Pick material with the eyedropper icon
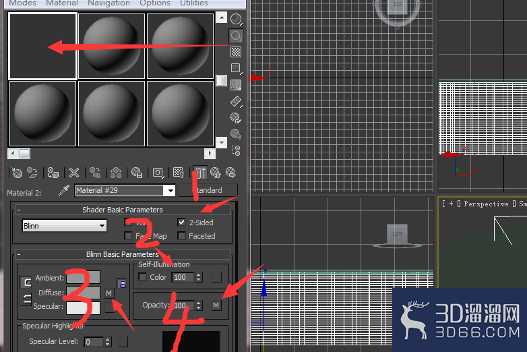The height and width of the screenshot is (352, 527). click(x=64, y=190)
